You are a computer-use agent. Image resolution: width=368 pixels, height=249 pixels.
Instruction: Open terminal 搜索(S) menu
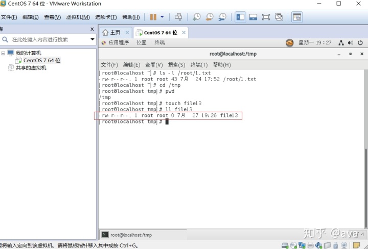click(176, 65)
